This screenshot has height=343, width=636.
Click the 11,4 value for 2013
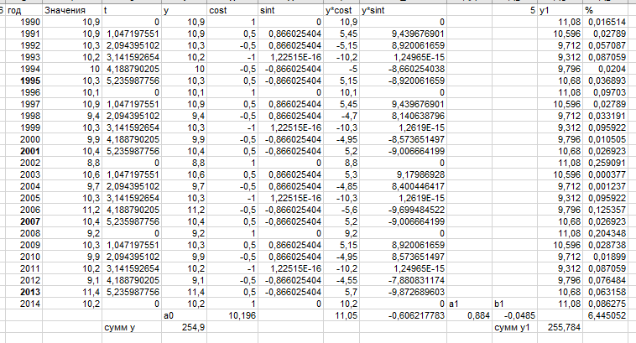(x=72, y=292)
